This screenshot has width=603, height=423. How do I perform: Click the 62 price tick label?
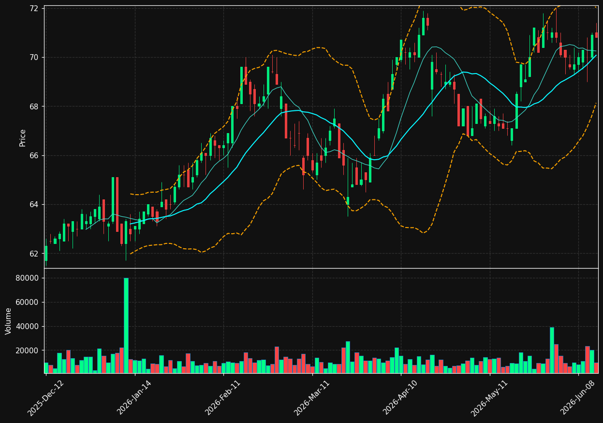tap(34, 254)
